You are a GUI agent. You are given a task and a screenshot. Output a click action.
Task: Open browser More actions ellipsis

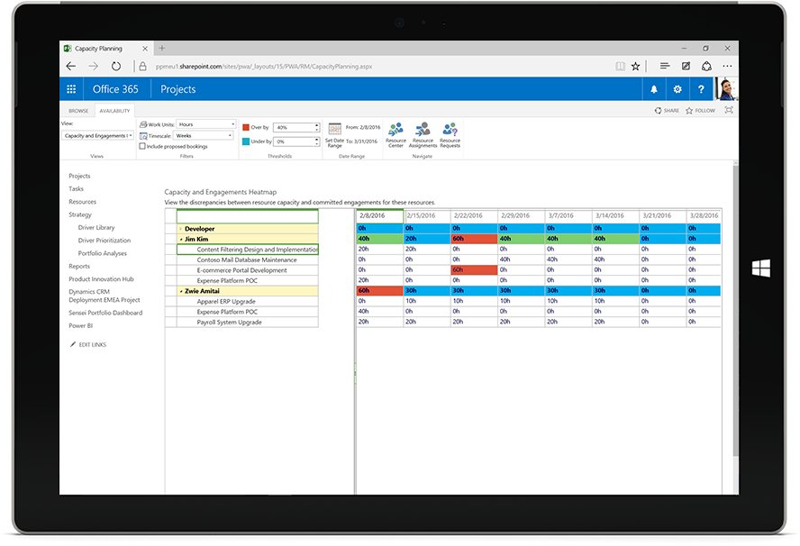pos(727,66)
